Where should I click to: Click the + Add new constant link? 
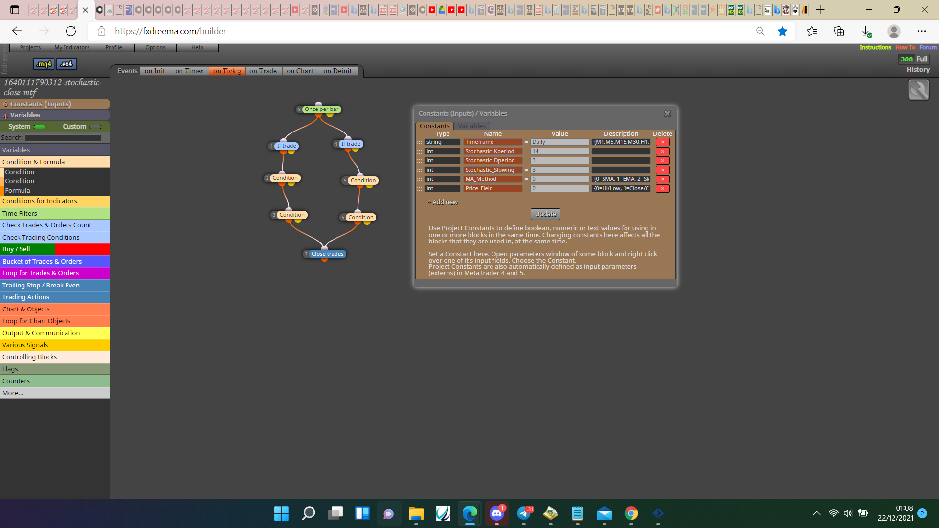[443, 202]
